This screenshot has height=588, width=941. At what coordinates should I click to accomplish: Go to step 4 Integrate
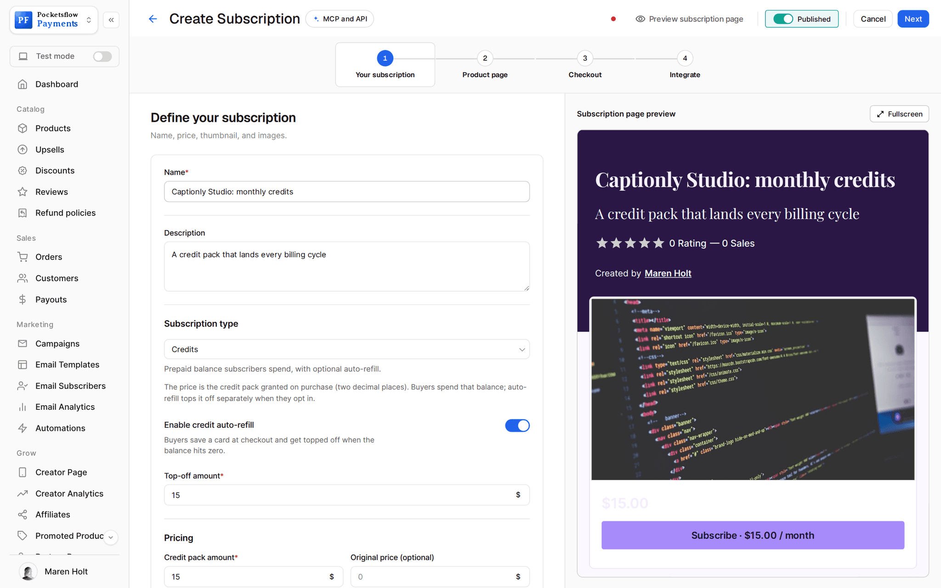coord(685,65)
